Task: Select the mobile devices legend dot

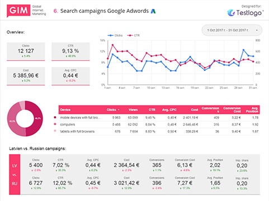Action: 55,117
